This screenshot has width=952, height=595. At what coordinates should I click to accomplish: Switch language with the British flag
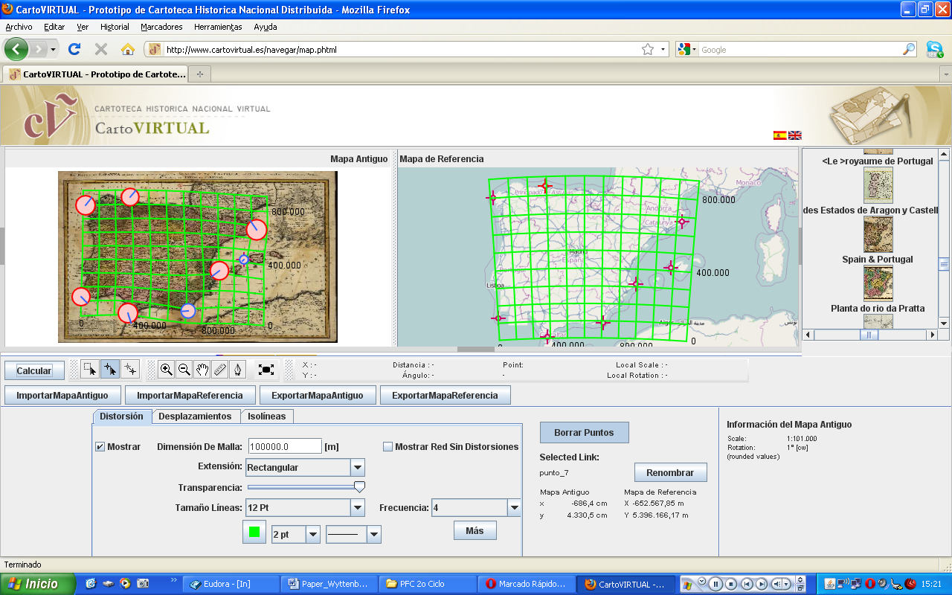(x=795, y=135)
